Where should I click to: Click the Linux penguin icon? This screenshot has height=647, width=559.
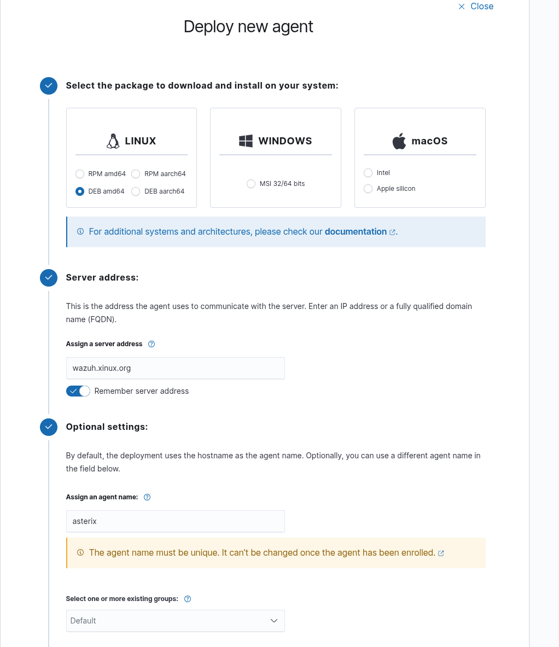point(113,141)
